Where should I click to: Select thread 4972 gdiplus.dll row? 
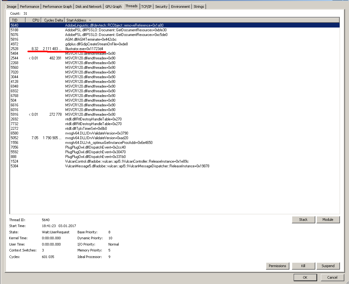(x=175, y=44)
